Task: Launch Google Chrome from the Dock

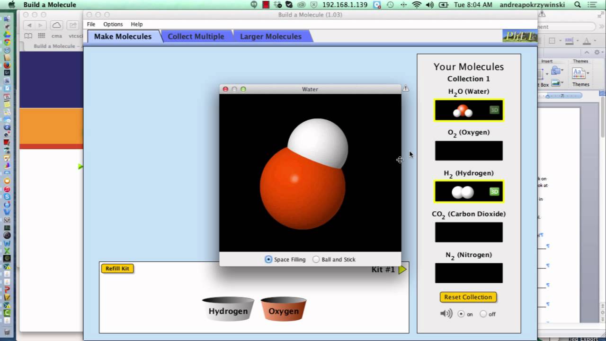Action: coord(7,42)
